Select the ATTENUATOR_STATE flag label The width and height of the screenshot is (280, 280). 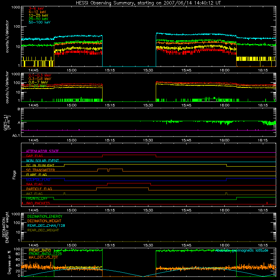[42, 151]
